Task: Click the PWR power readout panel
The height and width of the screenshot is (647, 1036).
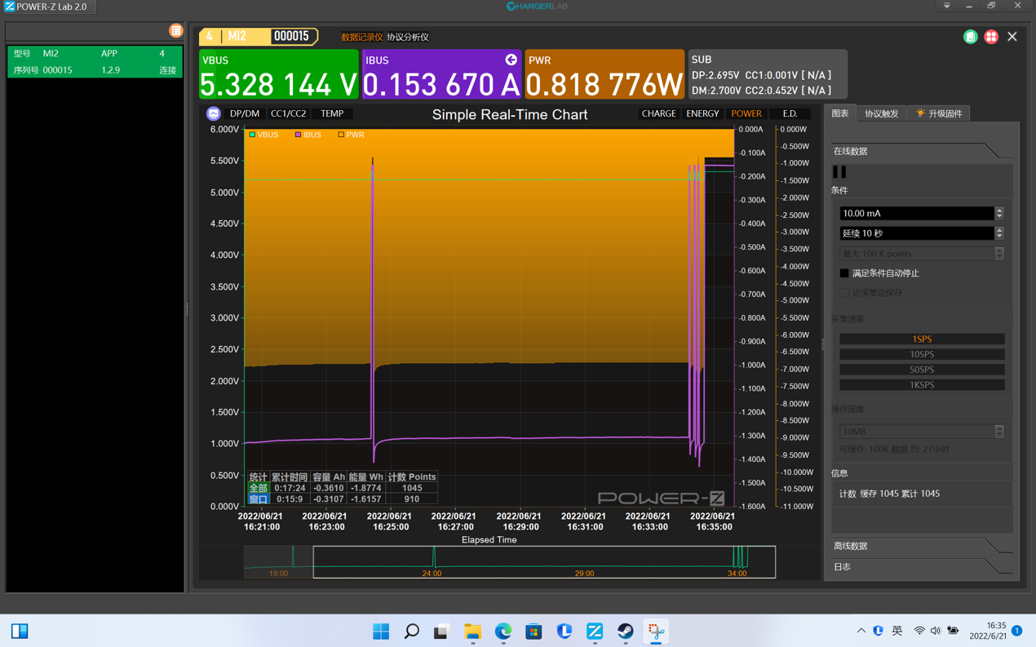Action: [x=604, y=74]
